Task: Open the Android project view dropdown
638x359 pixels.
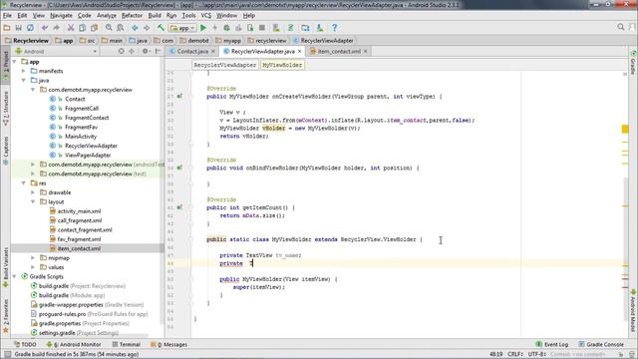Action: [x=56, y=51]
